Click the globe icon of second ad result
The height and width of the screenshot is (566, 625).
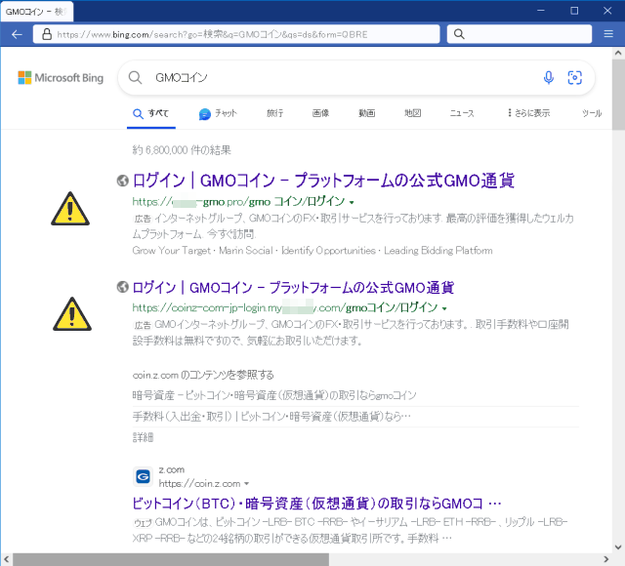click(123, 287)
